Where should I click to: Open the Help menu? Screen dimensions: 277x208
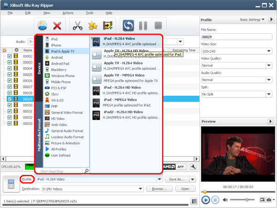coord(109,13)
